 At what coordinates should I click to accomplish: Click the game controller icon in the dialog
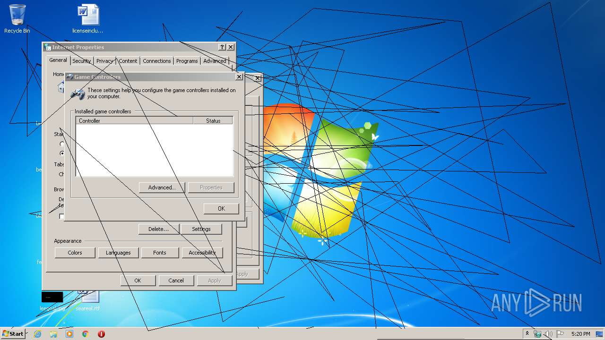tap(78, 93)
